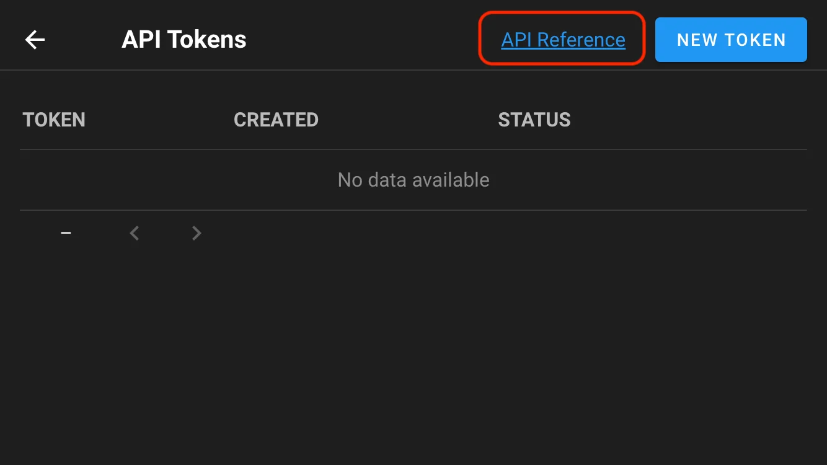The image size is (827, 465).
Task: Create a new API token
Action: coord(731,40)
